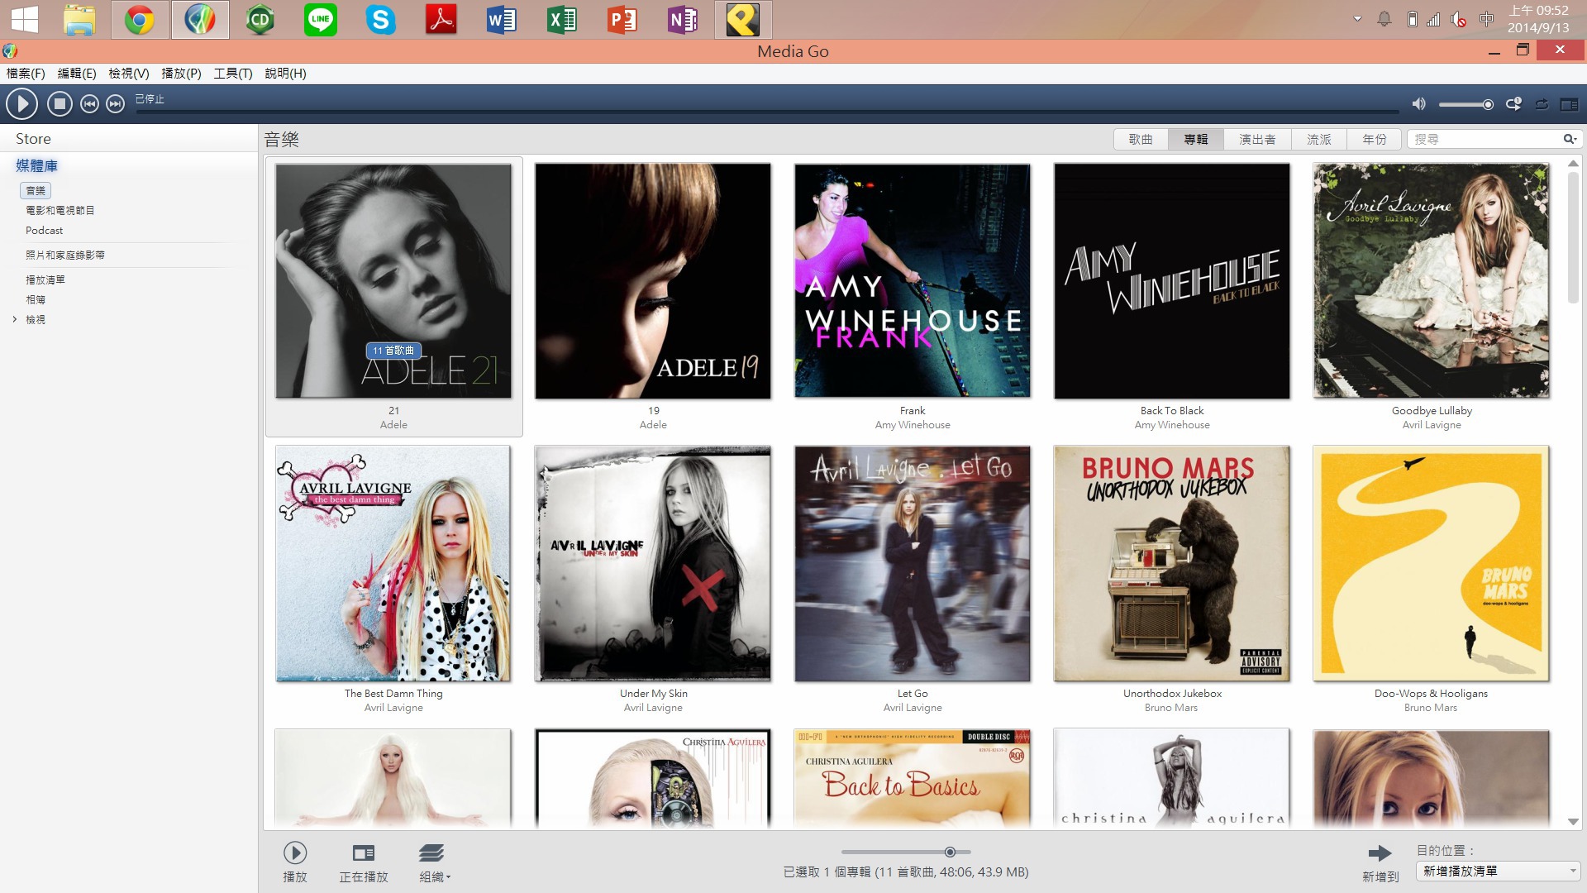1587x893 pixels.
Task: Click the Play button in the player bar
Action: pos(22,104)
